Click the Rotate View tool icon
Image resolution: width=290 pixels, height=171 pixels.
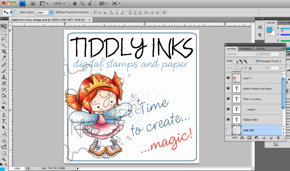pos(90,3)
